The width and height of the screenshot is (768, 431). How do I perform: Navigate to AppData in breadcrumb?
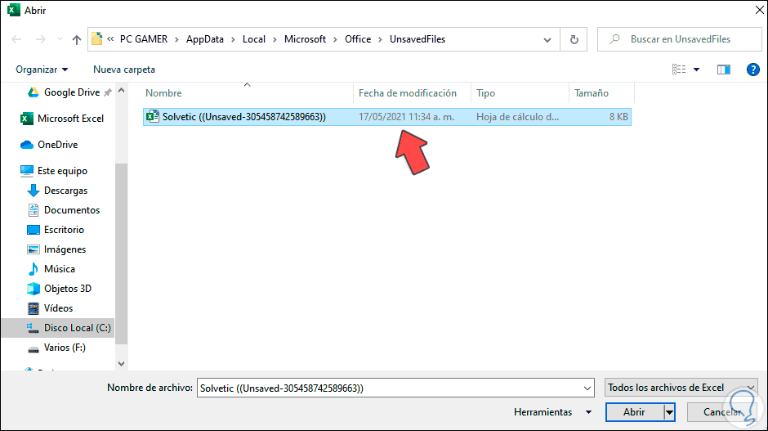(205, 39)
